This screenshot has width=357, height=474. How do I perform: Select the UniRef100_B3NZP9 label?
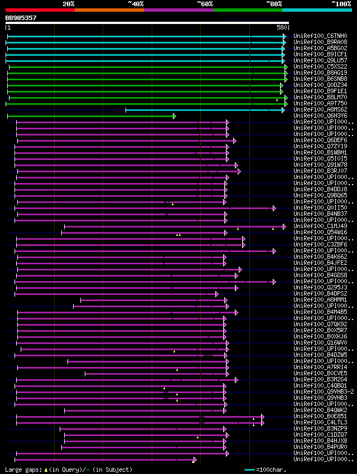pos(320,429)
